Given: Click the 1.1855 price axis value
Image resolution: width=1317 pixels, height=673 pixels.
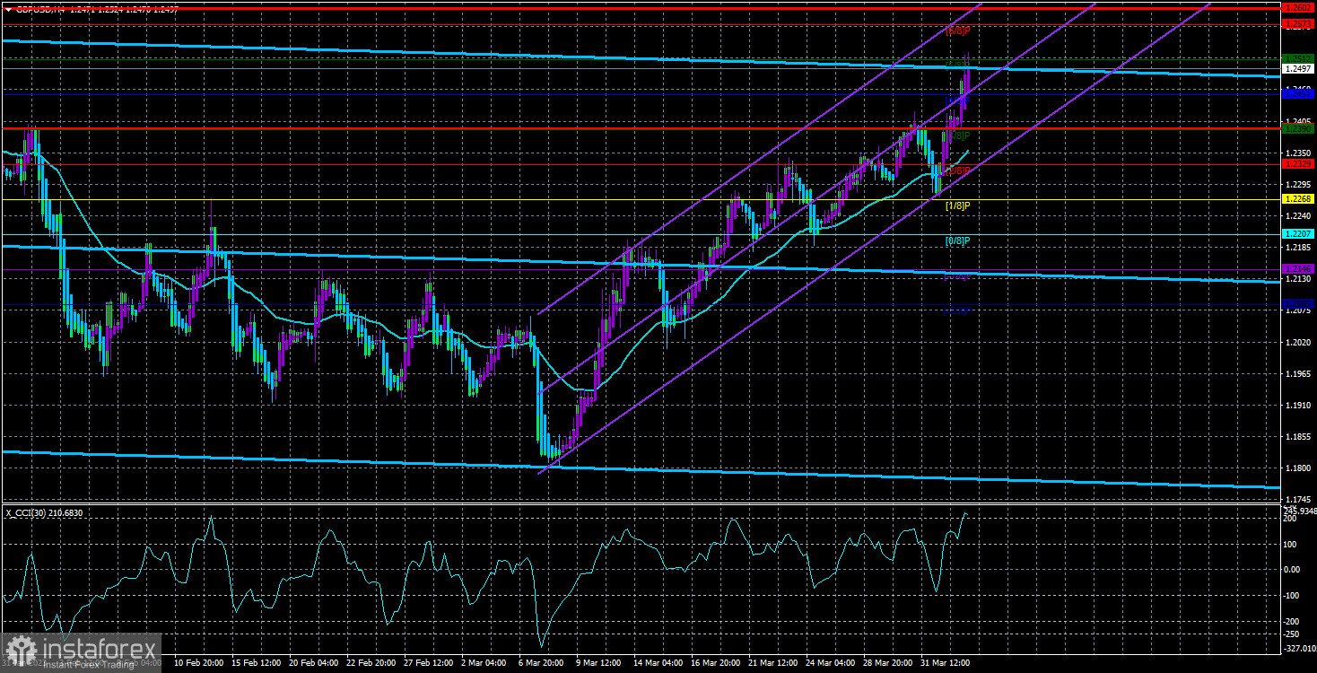Looking at the screenshot, I should point(1296,436).
